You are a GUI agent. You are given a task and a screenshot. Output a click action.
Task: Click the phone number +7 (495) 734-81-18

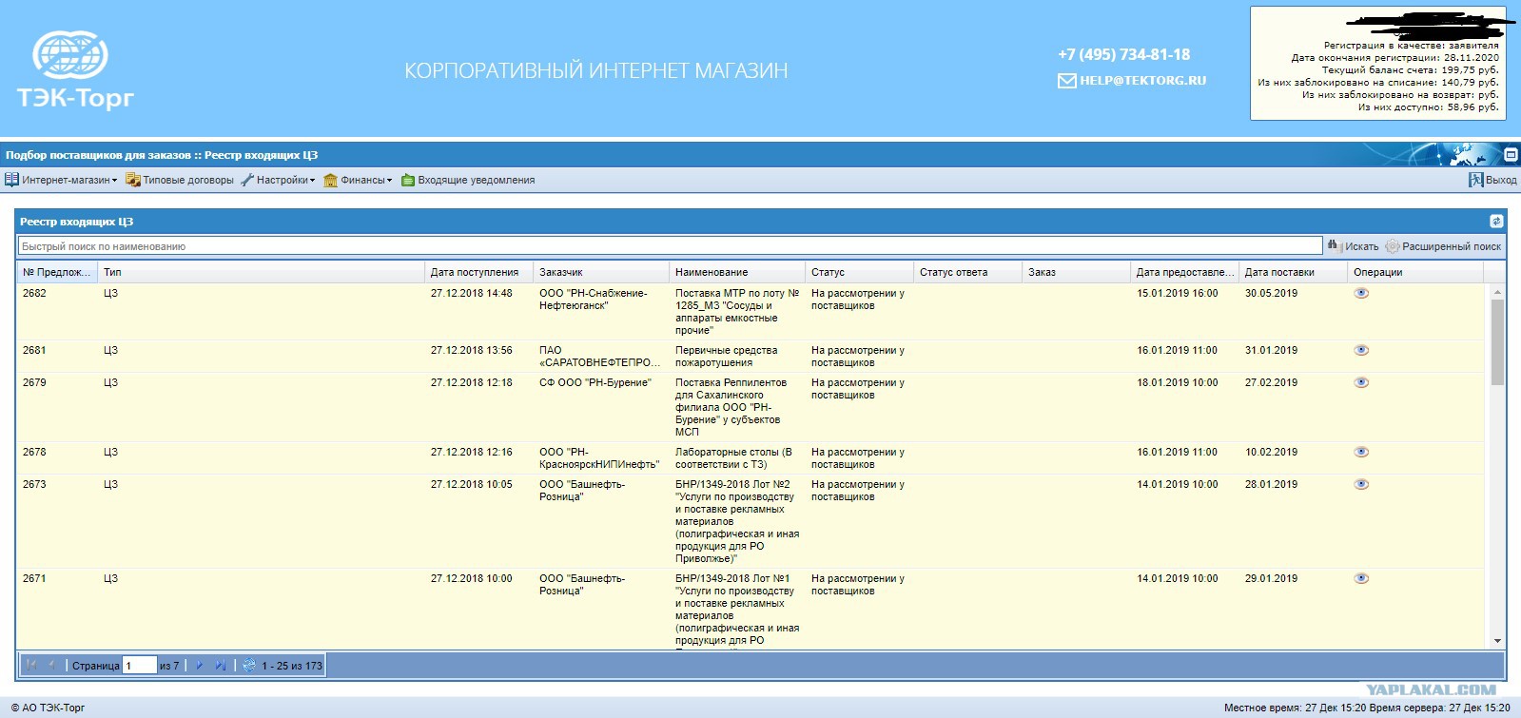(1123, 54)
